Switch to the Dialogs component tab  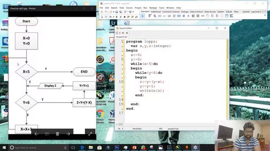pyautogui.click(x=185, y=12)
